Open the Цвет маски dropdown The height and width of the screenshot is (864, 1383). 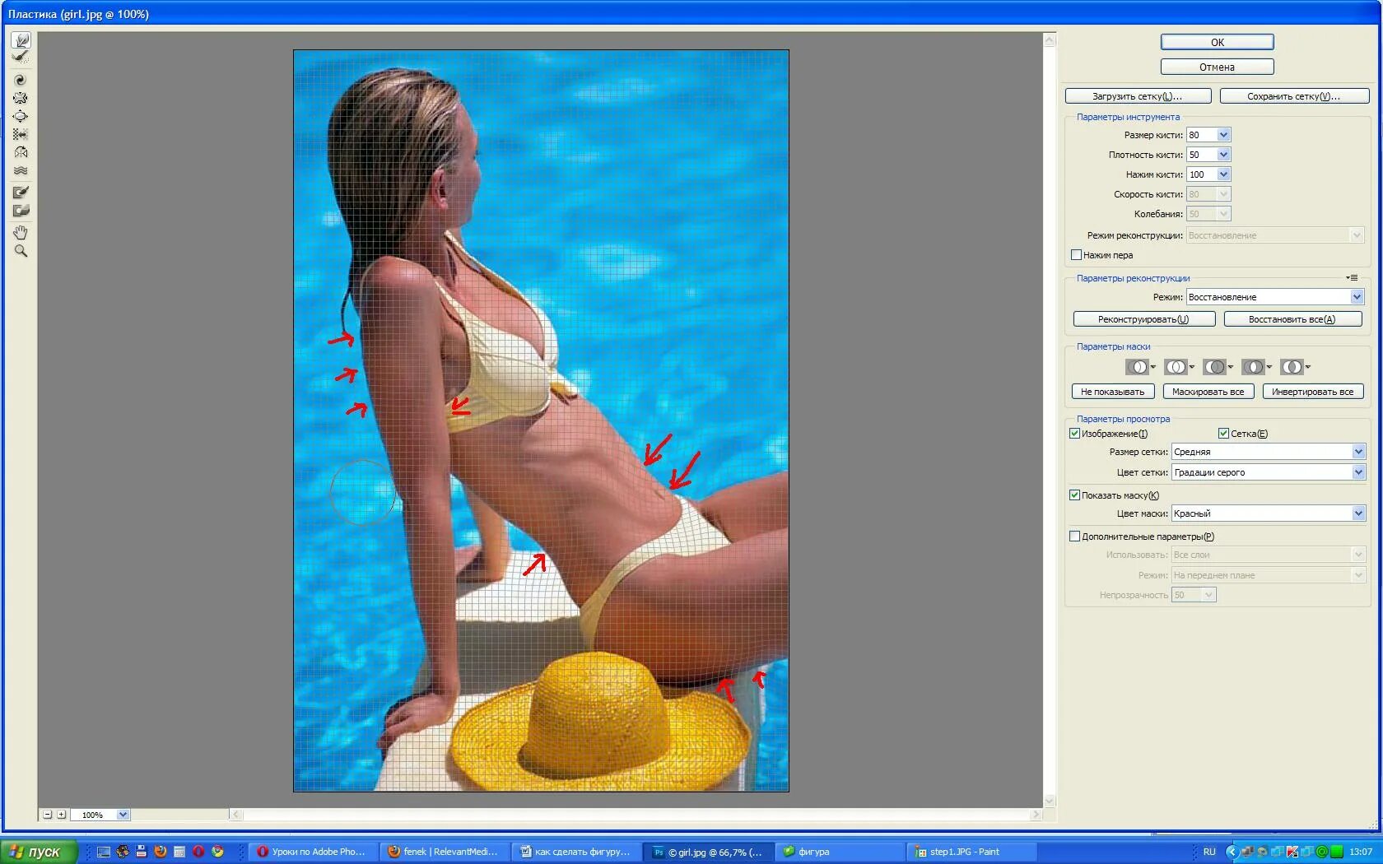pos(1358,513)
